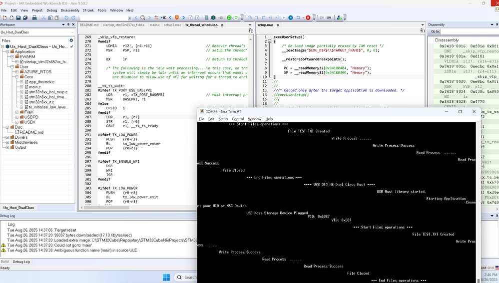Click the green Download and Debug icon
The height and width of the screenshot is (283, 499).
(x=229, y=18)
